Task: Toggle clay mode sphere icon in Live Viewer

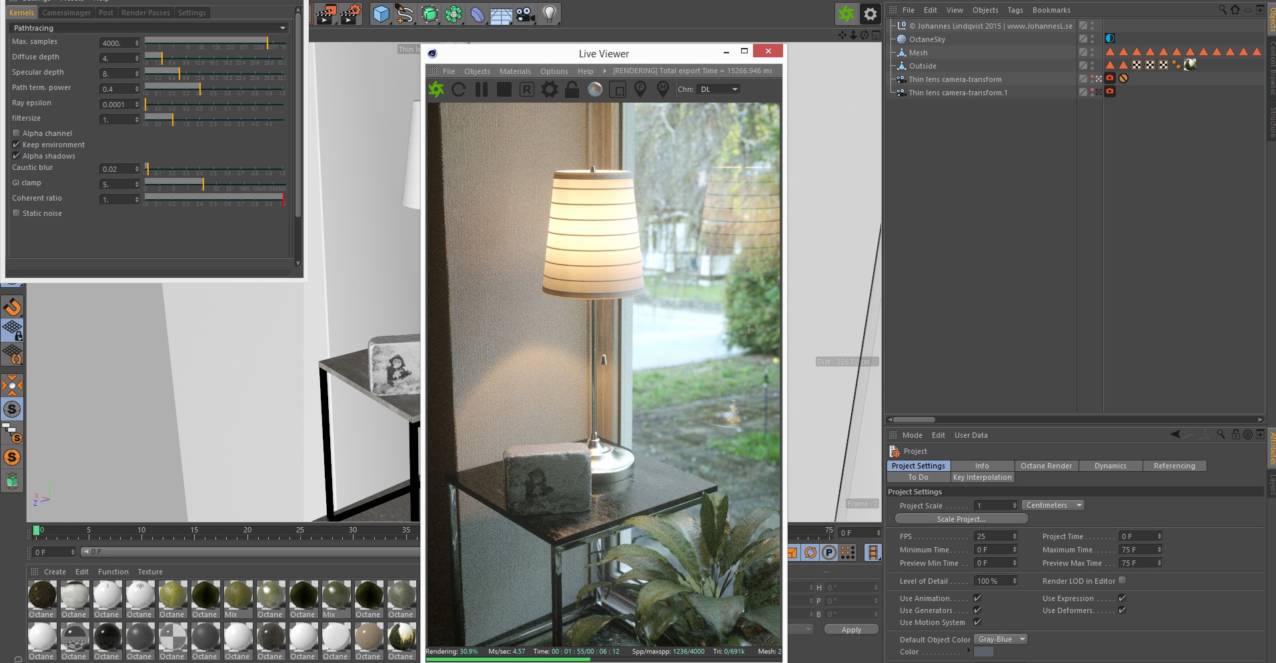Action: coord(595,89)
